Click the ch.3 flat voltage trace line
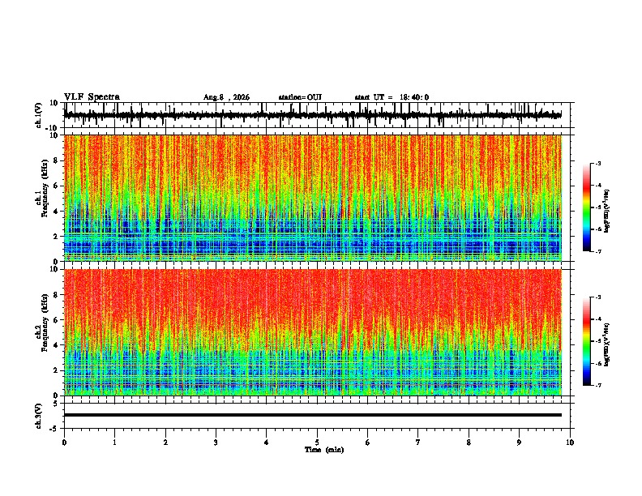The image size is (642, 496). [x=313, y=415]
